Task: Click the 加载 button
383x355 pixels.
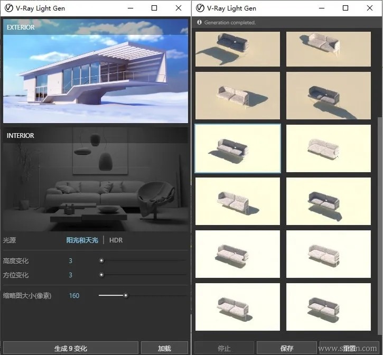Action: [164, 348]
